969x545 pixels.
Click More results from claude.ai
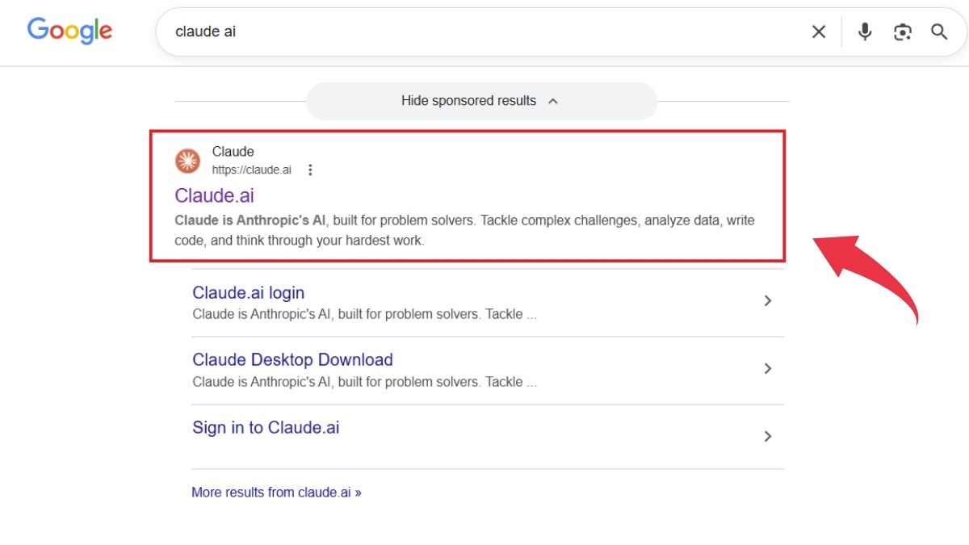[276, 492]
